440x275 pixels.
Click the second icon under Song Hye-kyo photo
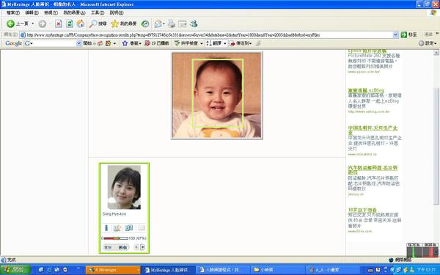[117, 227]
